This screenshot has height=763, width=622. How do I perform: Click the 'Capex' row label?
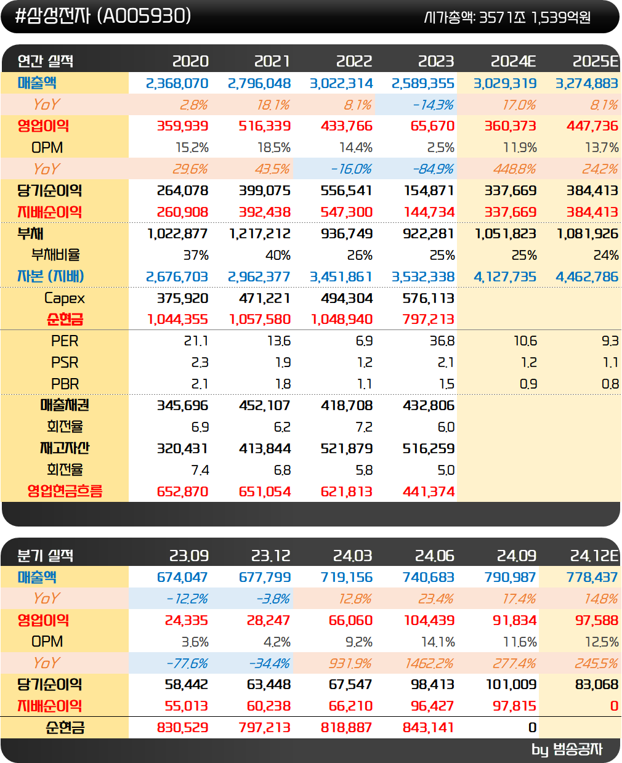tap(65, 299)
